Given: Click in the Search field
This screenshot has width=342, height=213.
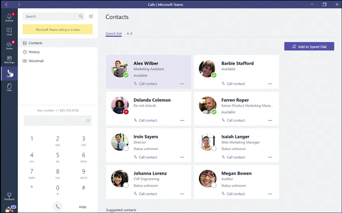Looking at the screenshot, I should click(54, 16).
